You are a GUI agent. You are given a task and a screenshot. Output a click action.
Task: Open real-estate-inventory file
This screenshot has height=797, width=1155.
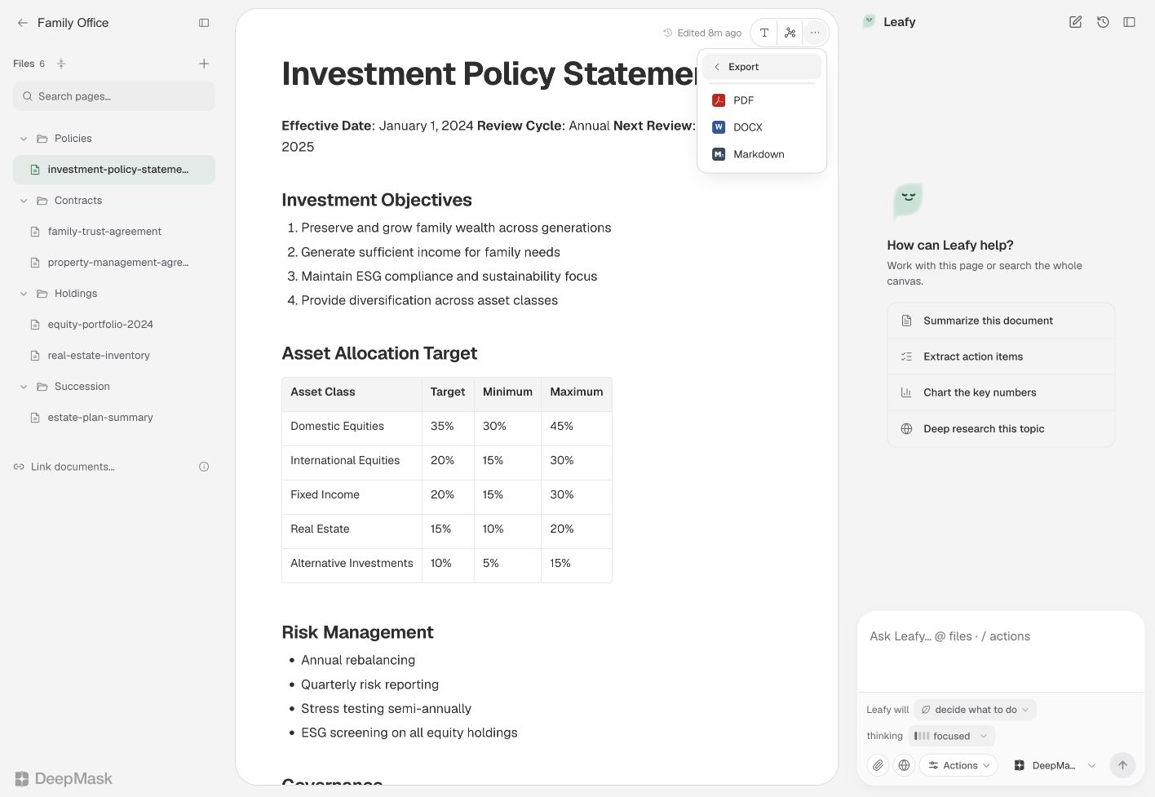pyautogui.click(x=114, y=356)
